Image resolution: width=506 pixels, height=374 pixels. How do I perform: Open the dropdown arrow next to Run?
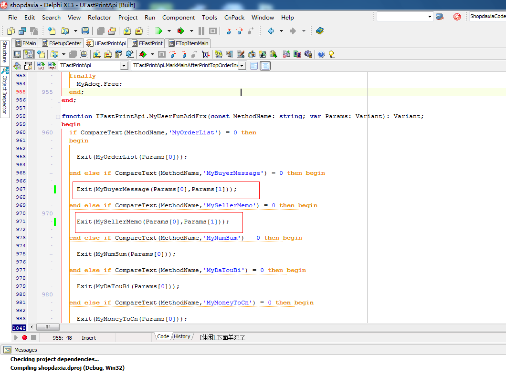[x=169, y=31]
